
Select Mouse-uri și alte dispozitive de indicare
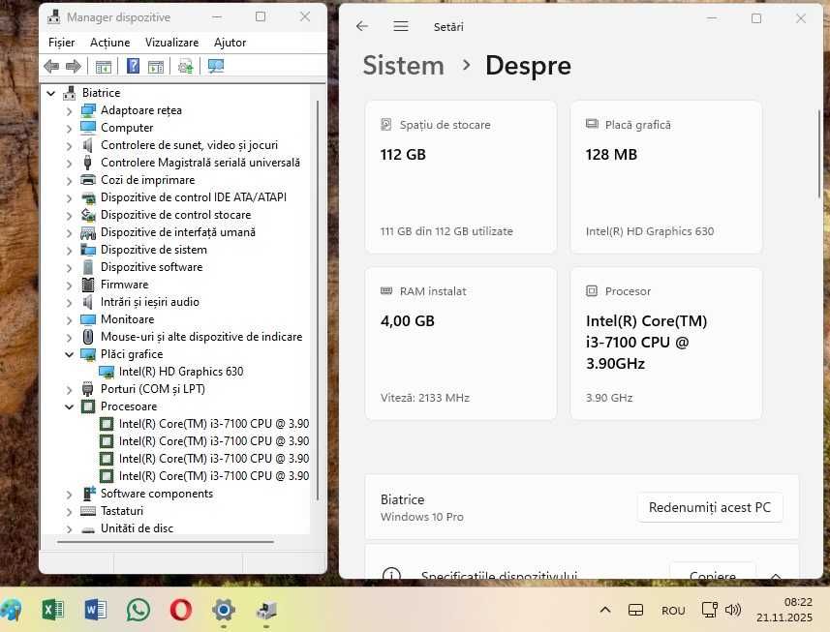pos(201,337)
